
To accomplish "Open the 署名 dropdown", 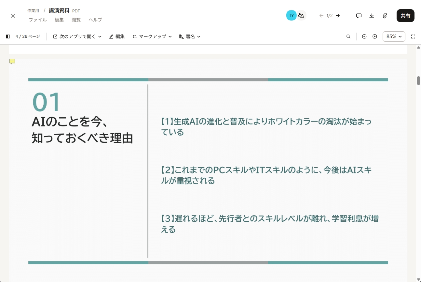I will (190, 37).
